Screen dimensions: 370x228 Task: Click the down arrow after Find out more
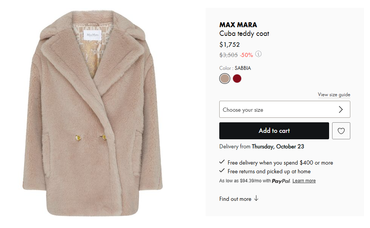point(256,199)
